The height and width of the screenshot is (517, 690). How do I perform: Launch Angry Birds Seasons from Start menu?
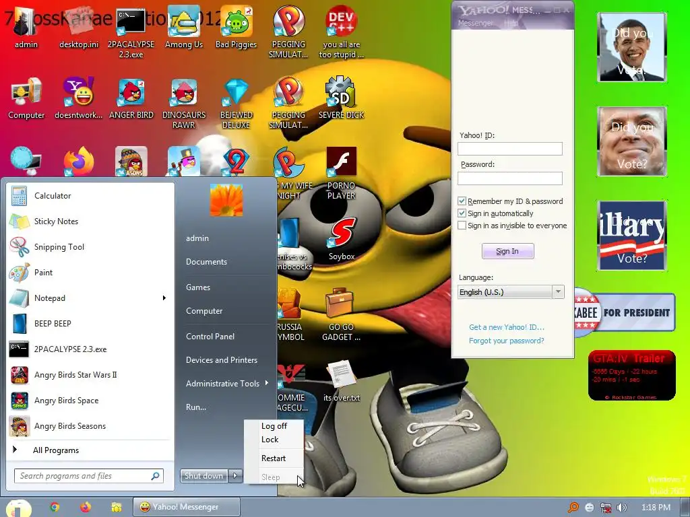coord(90,426)
